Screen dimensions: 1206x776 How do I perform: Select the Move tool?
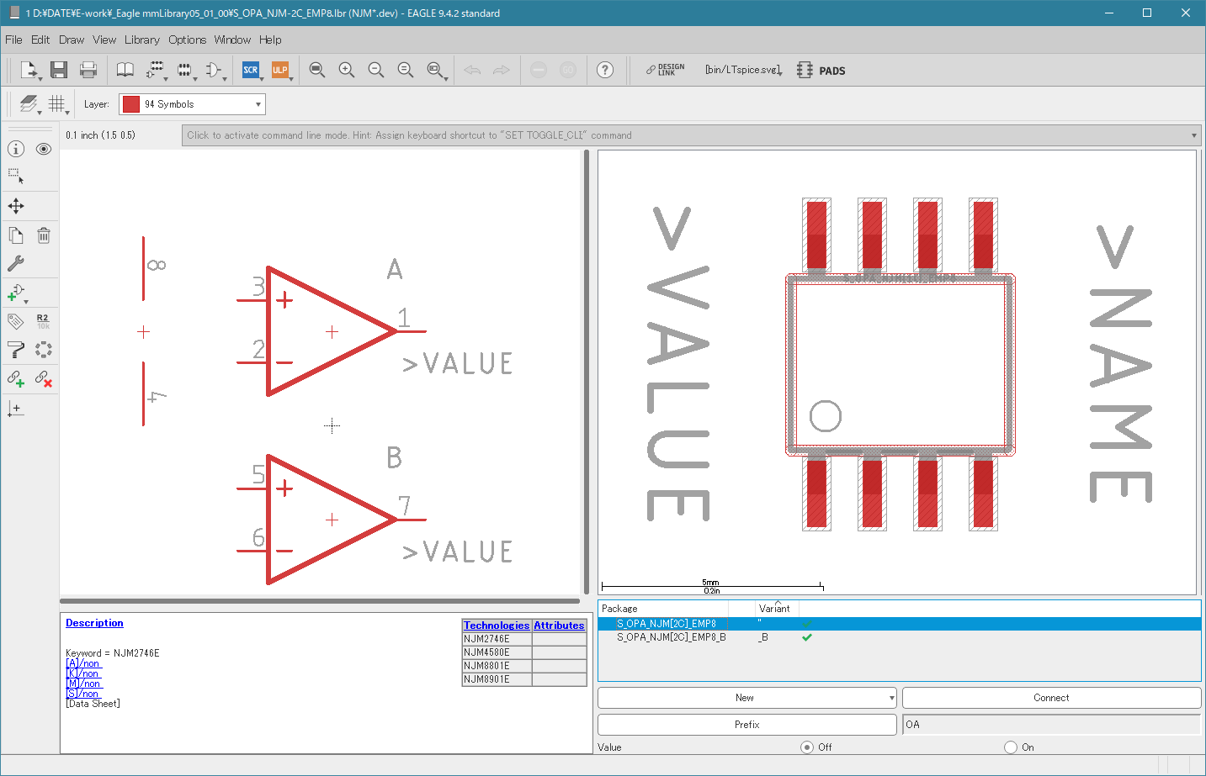coord(16,206)
